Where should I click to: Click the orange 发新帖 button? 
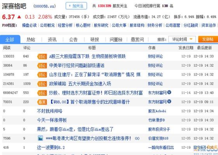point(208,39)
